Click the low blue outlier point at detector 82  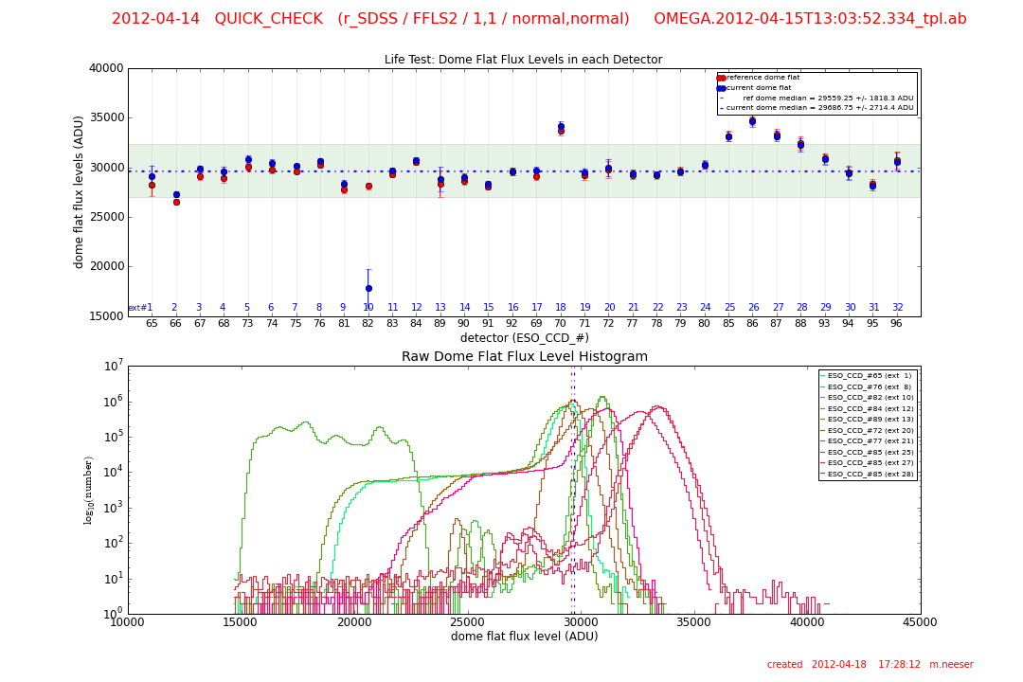coord(368,288)
